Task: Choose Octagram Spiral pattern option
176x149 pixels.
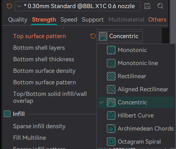Action: click(x=136, y=142)
